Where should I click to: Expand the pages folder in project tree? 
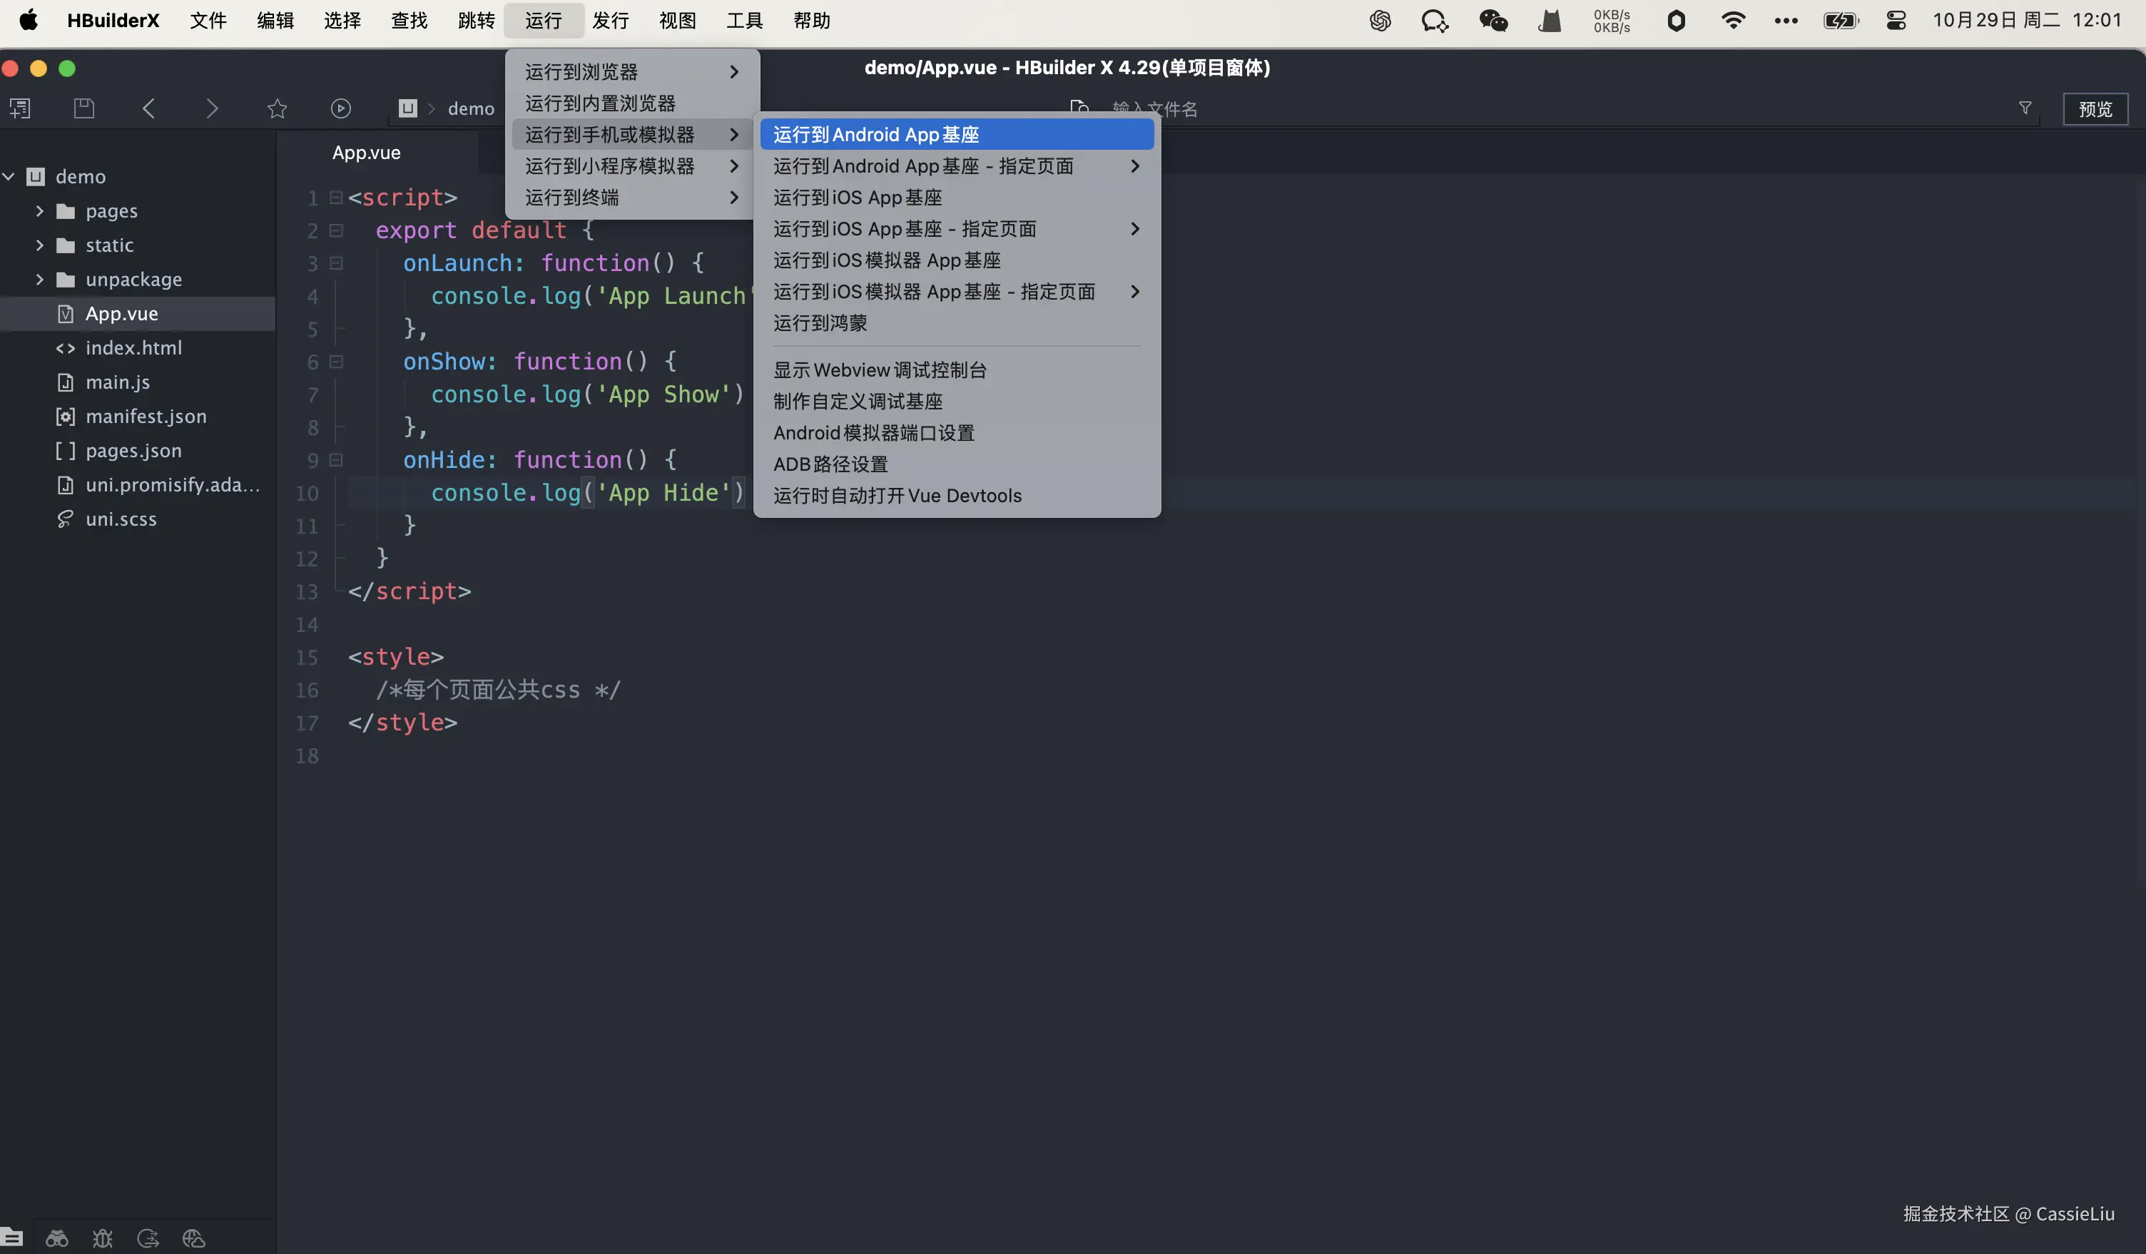(x=40, y=210)
